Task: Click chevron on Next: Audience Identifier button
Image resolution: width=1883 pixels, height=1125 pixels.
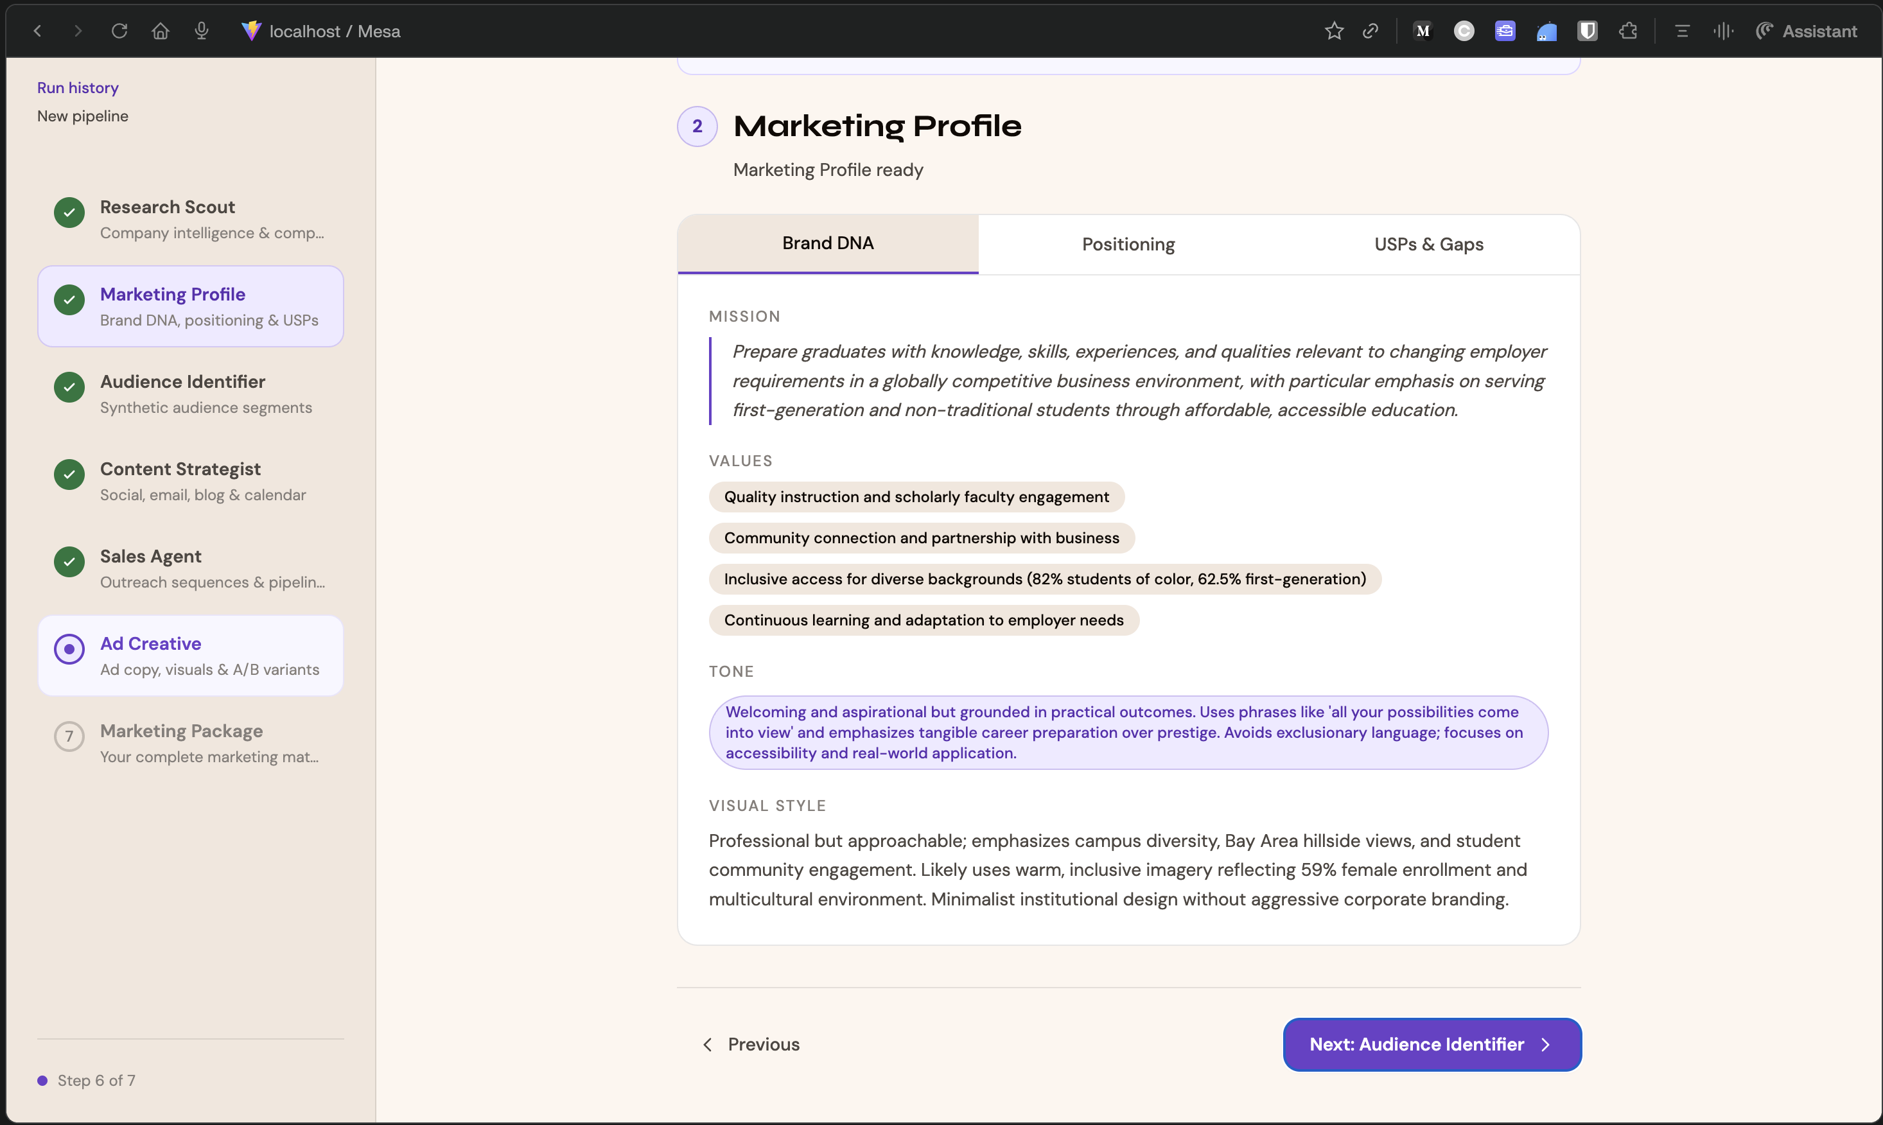Action: click(x=1546, y=1045)
